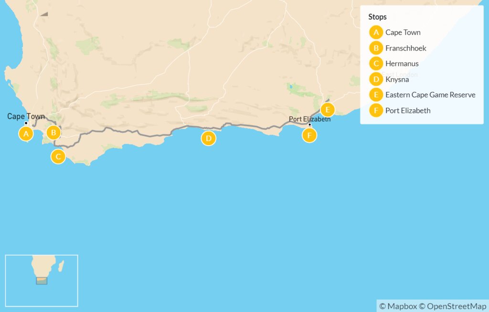Open the Mapbox attribution link
Image resolution: width=489 pixels, height=312 pixels.
coord(398,306)
